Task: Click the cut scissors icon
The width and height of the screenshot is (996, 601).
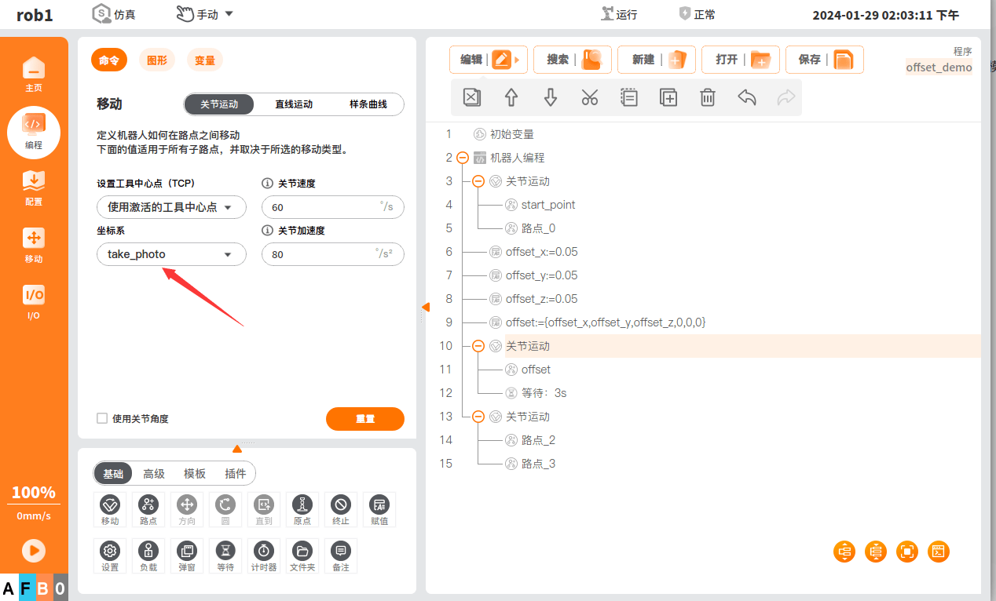Action: (x=590, y=97)
